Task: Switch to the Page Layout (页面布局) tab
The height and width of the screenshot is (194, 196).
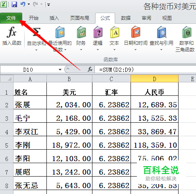Action: point(80,18)
